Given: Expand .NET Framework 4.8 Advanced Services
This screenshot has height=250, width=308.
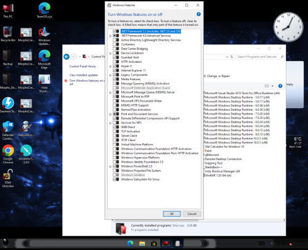Looking at the screenshot, I should (x=110, y=36).
